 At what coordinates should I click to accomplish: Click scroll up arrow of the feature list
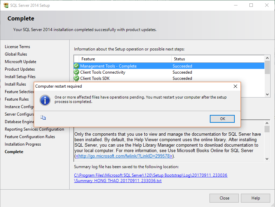[x=267, y=58]
